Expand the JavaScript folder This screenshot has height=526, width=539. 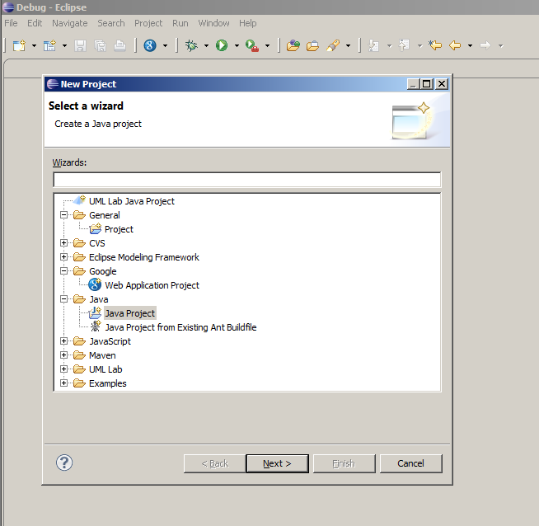63,341
